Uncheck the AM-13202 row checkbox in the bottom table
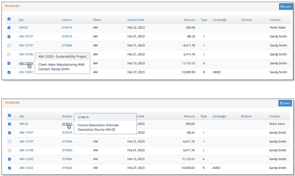Screen dimensions: 295x176 click(x=10, y=168)
